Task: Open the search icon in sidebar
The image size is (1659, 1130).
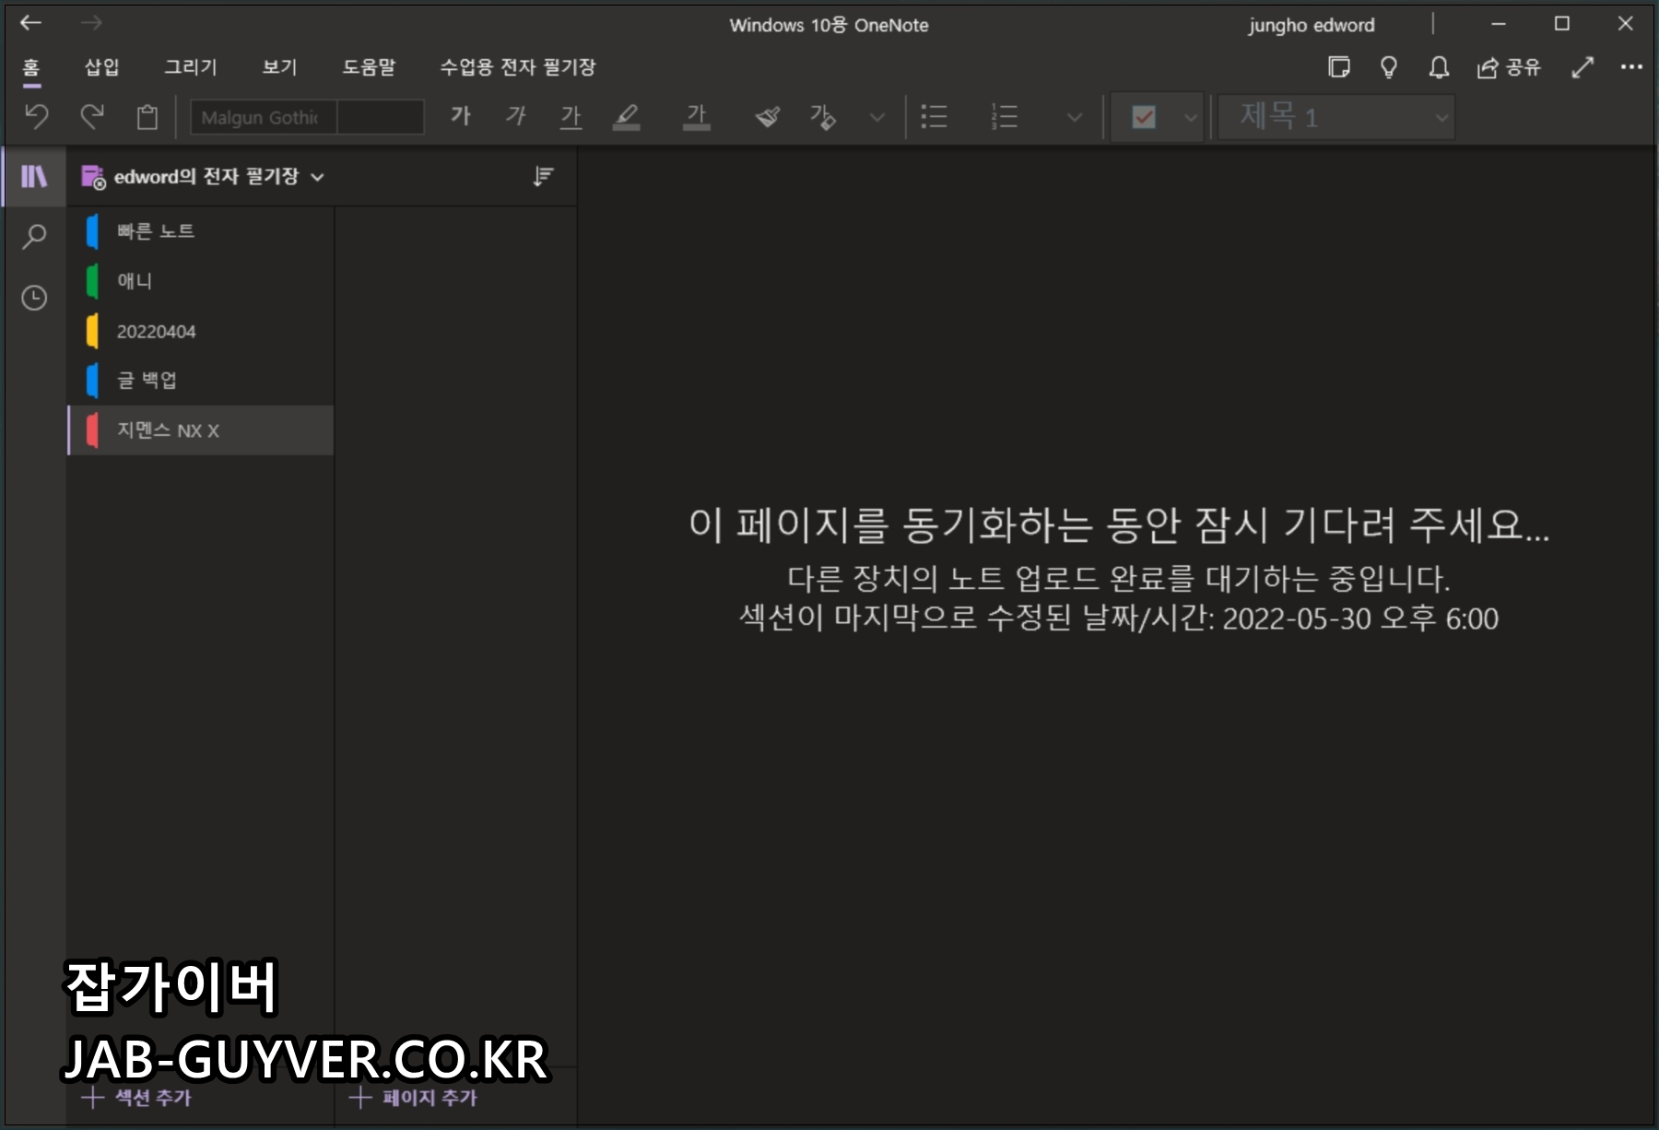Action: point(34,237)
